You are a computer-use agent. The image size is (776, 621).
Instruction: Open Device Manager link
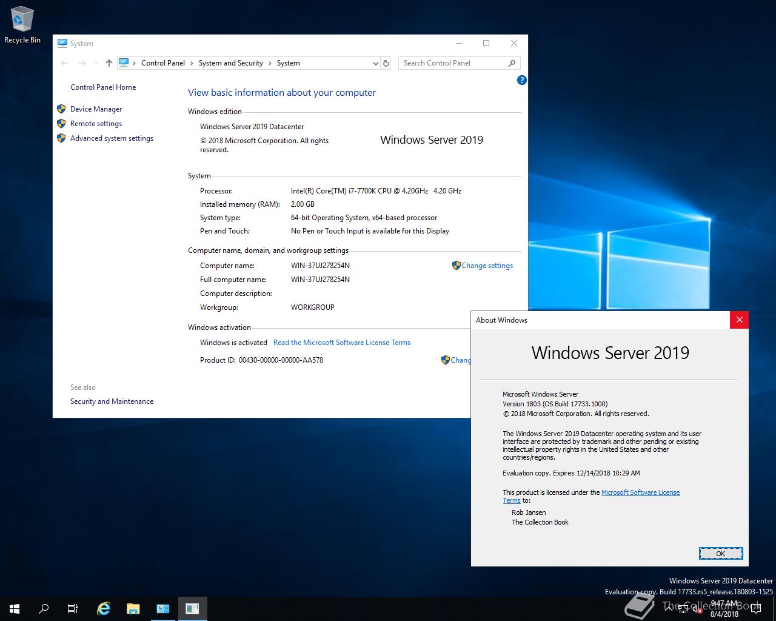(x=96, y=109)
